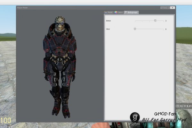Select the Bodygroups tab
This screenshot has width=192, height=128.
pos(131,12)
